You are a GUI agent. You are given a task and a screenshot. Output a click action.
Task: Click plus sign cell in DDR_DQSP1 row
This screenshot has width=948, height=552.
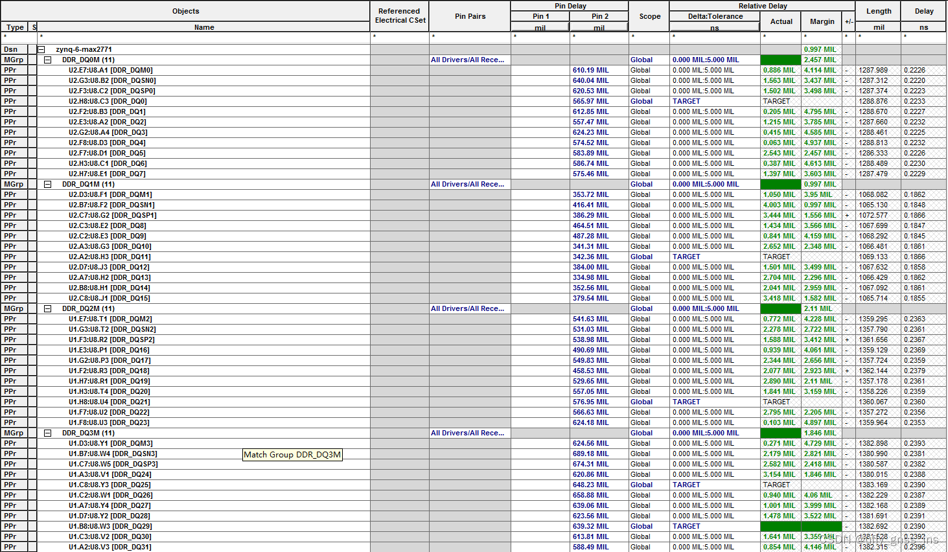point(847,215)
